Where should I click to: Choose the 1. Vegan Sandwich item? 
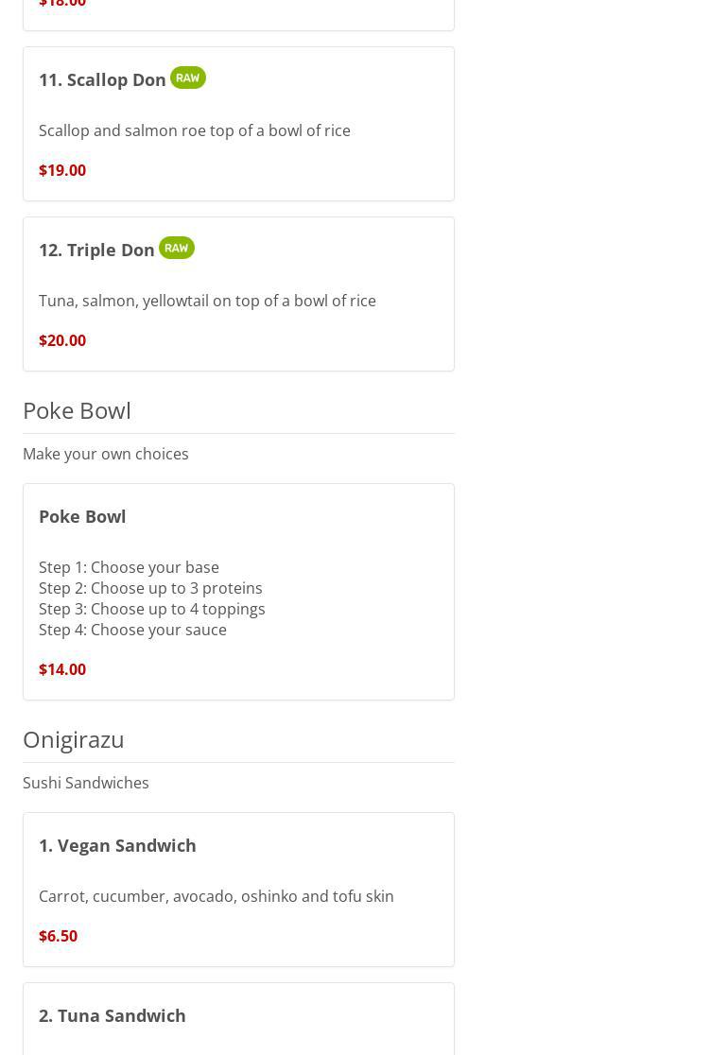click(x=117, y=846)
